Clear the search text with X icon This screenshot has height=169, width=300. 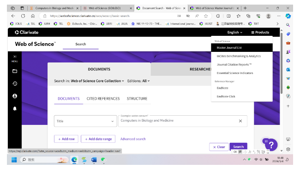240,121
